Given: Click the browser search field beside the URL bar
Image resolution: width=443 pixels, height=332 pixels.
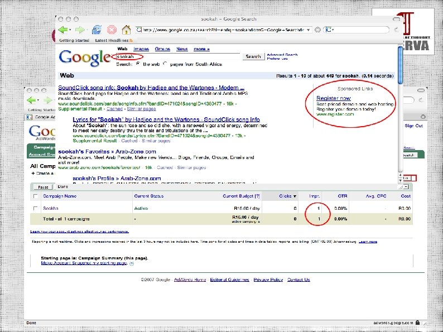Looking at the screenshot, I should [x=358, y=30].
